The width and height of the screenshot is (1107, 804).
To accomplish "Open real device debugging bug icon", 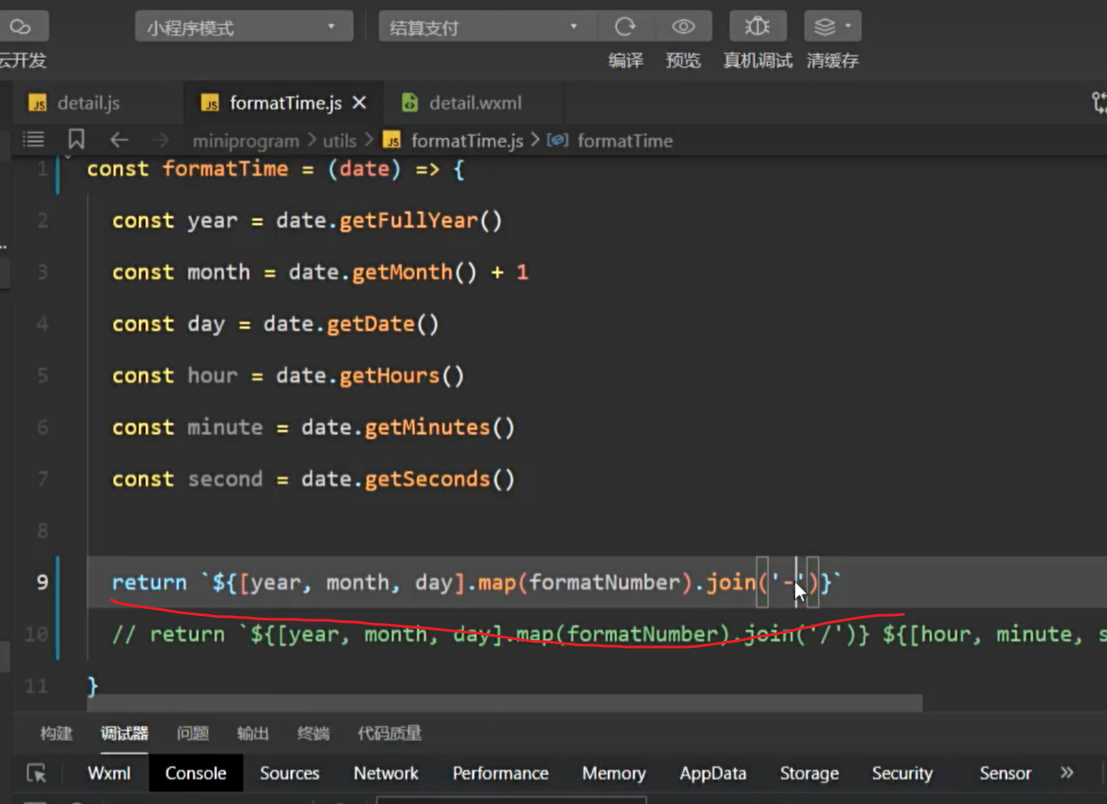I will pyautogui.click(x=757, y=27).
